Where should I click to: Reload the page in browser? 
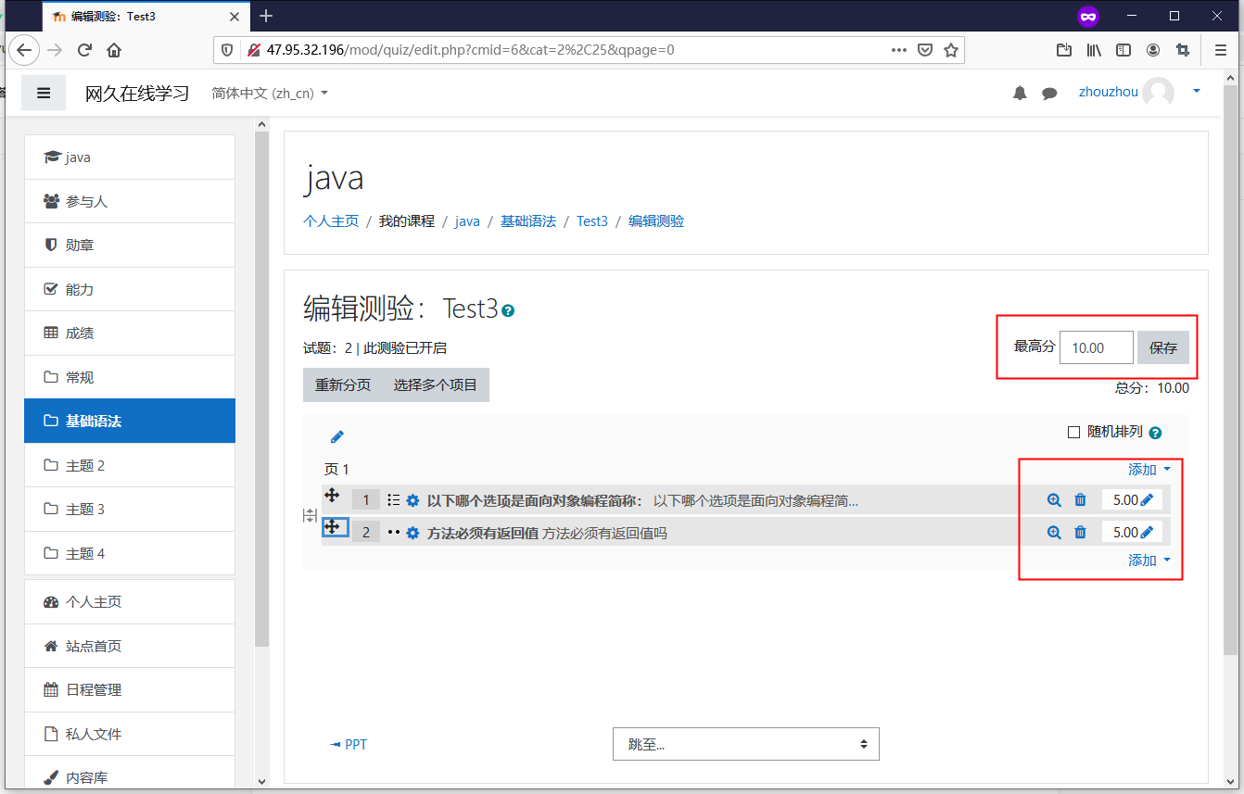[x=84, y=50]
